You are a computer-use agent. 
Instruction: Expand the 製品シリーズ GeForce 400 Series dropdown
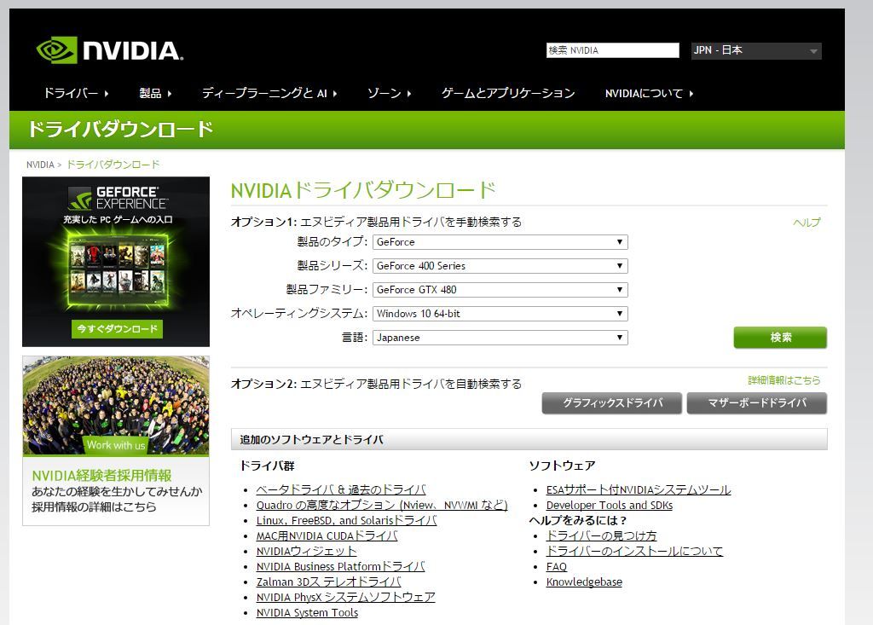(x=500, y=266)
